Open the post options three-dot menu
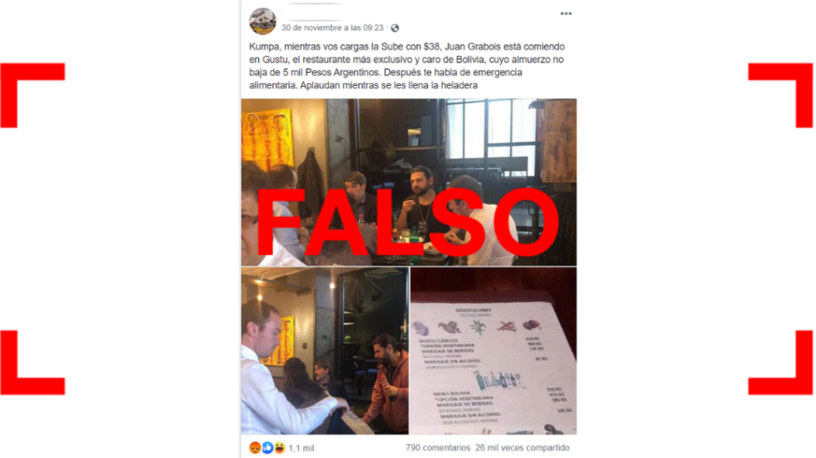This screenshot has height=458, width=816. [566, 13]
